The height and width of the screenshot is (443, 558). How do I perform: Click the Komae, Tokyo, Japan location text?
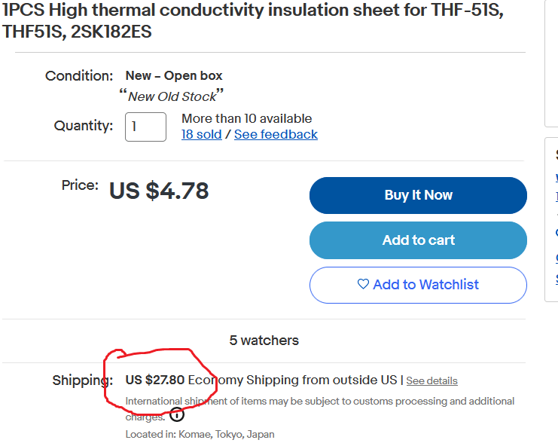pyautogui.click(x=227, y=435)
